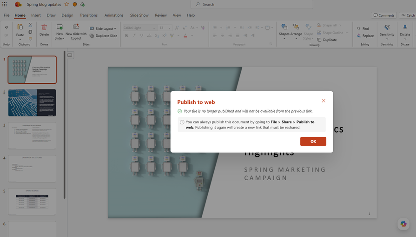The image size is (416, 237).
Task: Open the Sensitivity menu
Action: 387,32
